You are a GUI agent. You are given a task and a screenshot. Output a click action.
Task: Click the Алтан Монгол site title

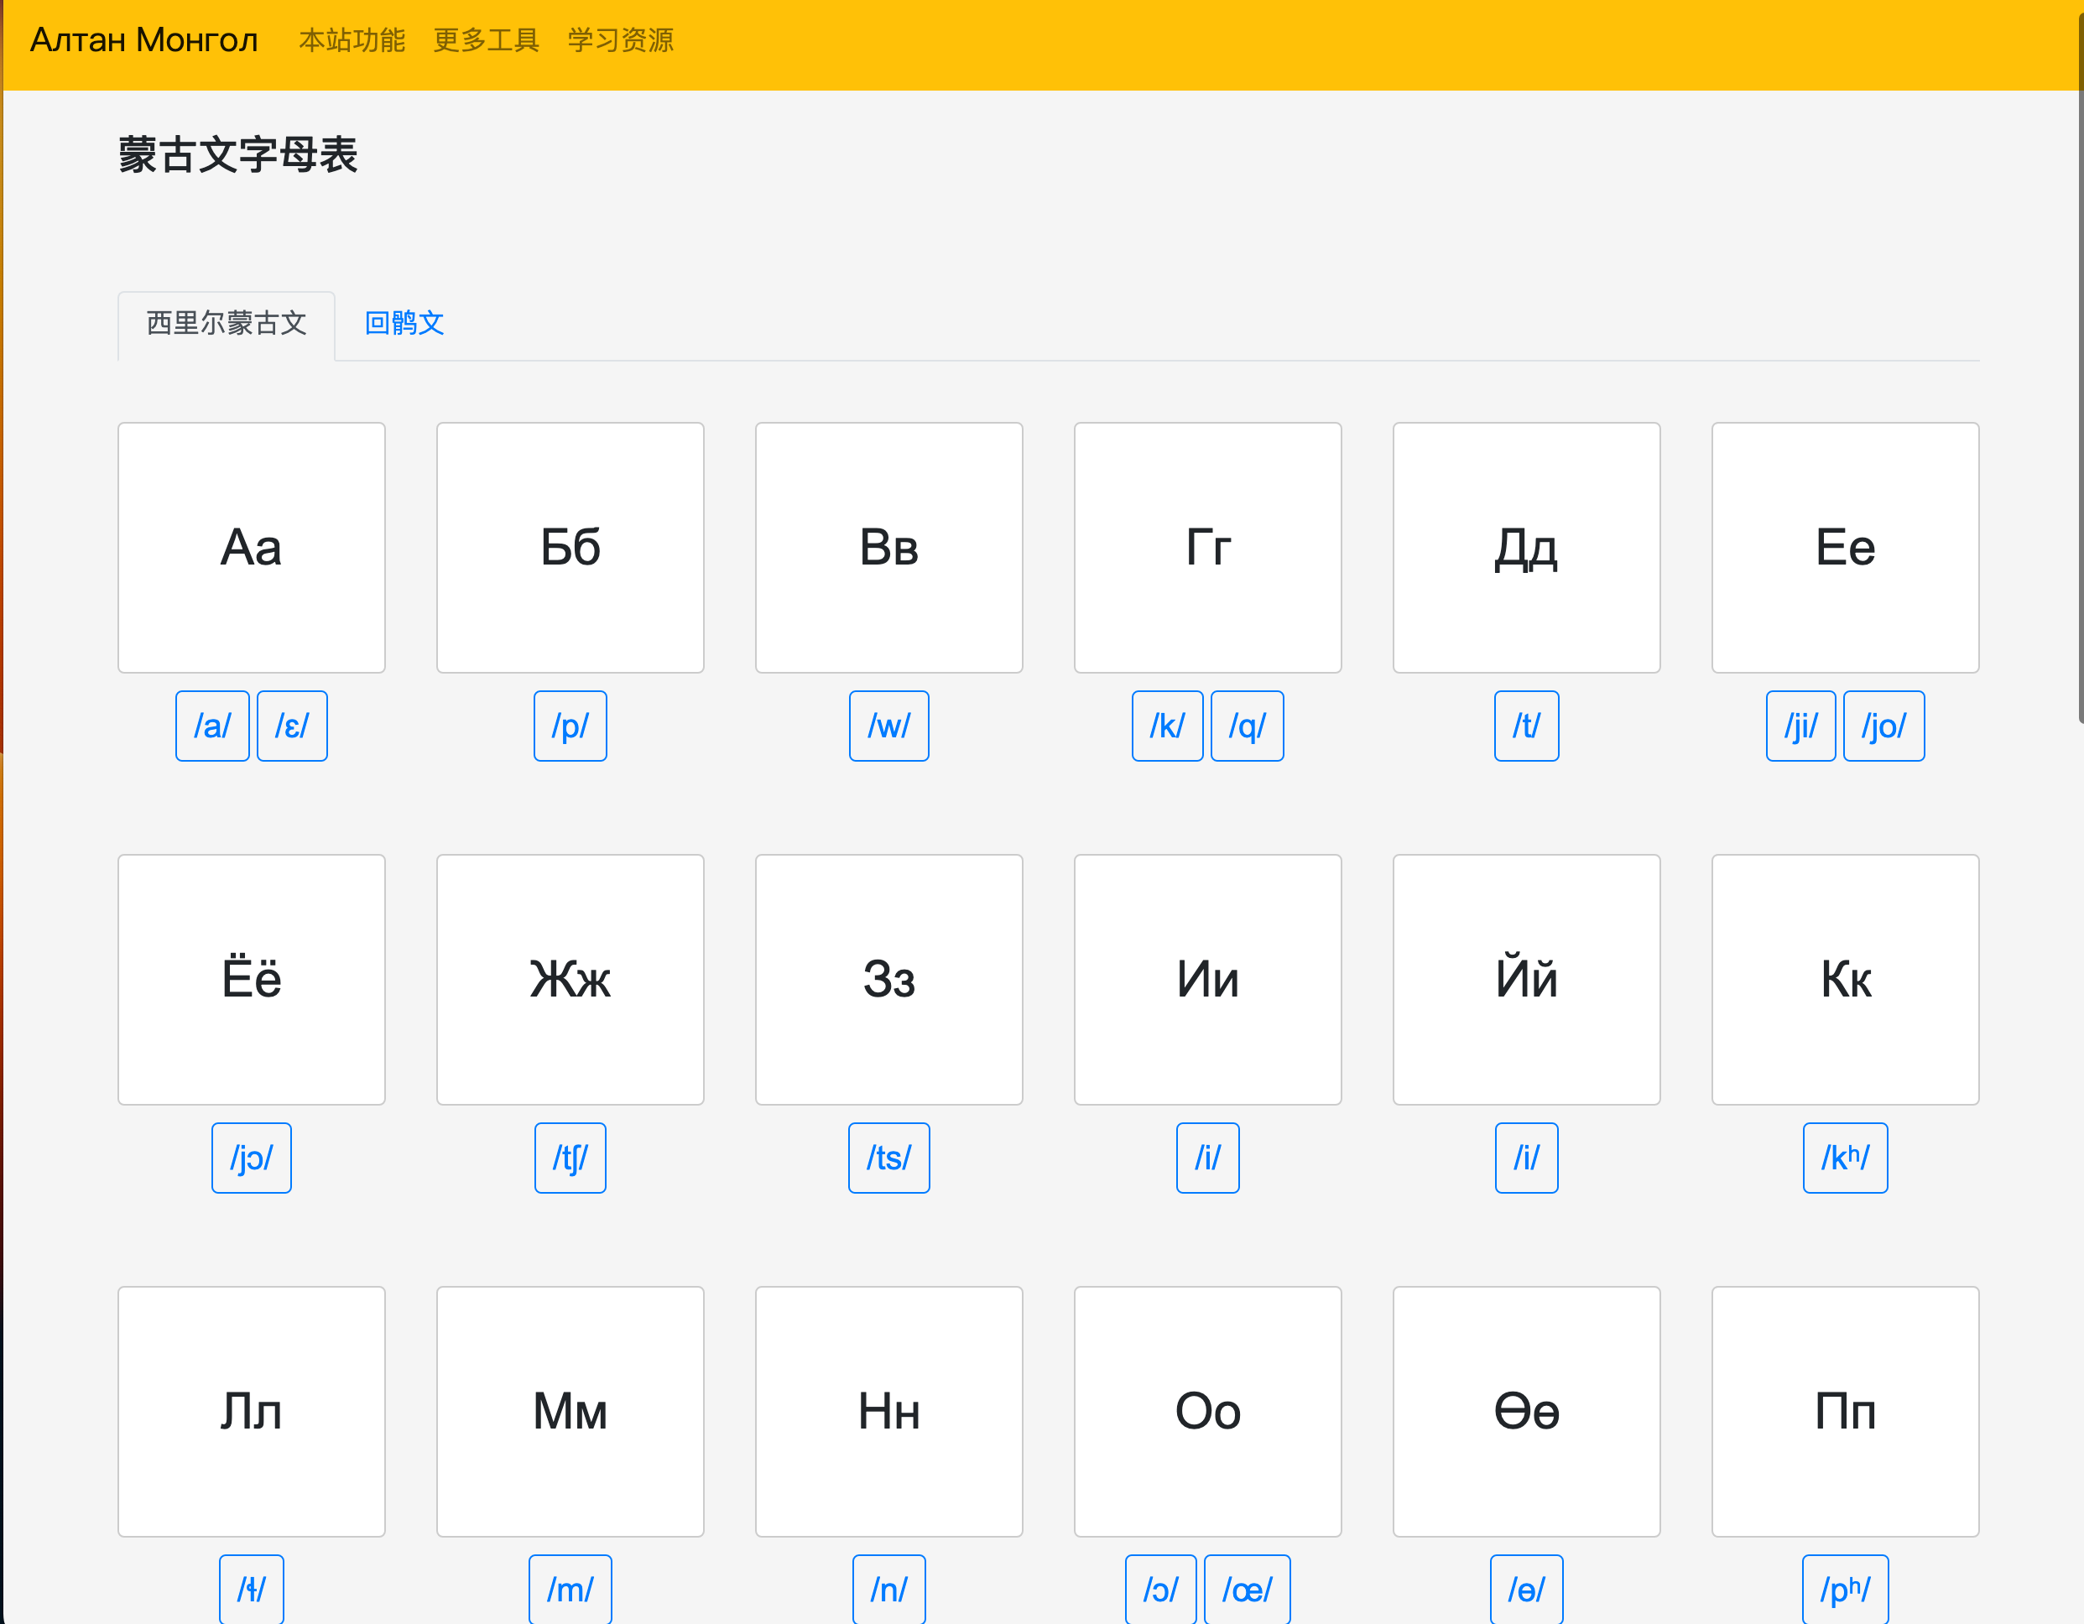pyautogui.click(x=144, y=40)
